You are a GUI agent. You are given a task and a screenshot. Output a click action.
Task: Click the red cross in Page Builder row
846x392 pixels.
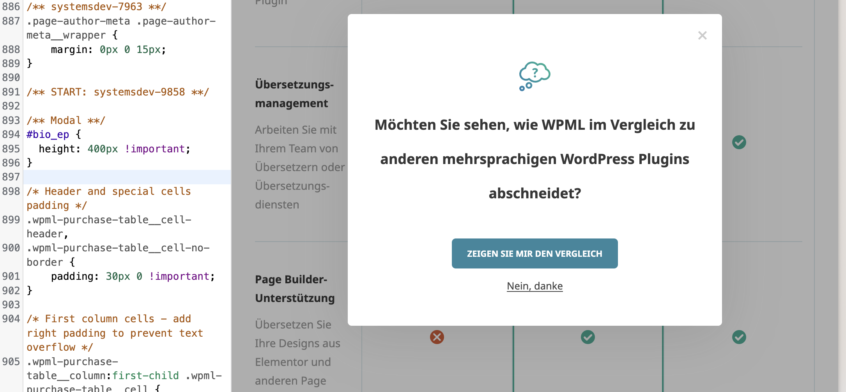point(437,337)
